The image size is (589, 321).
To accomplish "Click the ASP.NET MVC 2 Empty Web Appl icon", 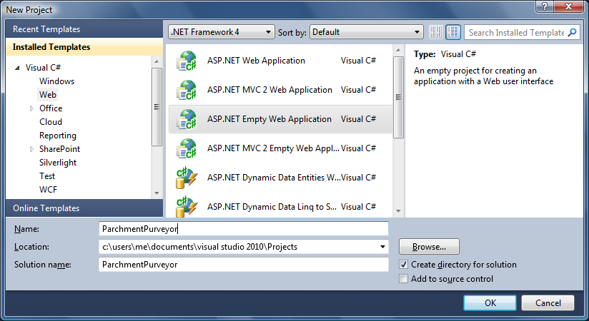I will [187, 148].
